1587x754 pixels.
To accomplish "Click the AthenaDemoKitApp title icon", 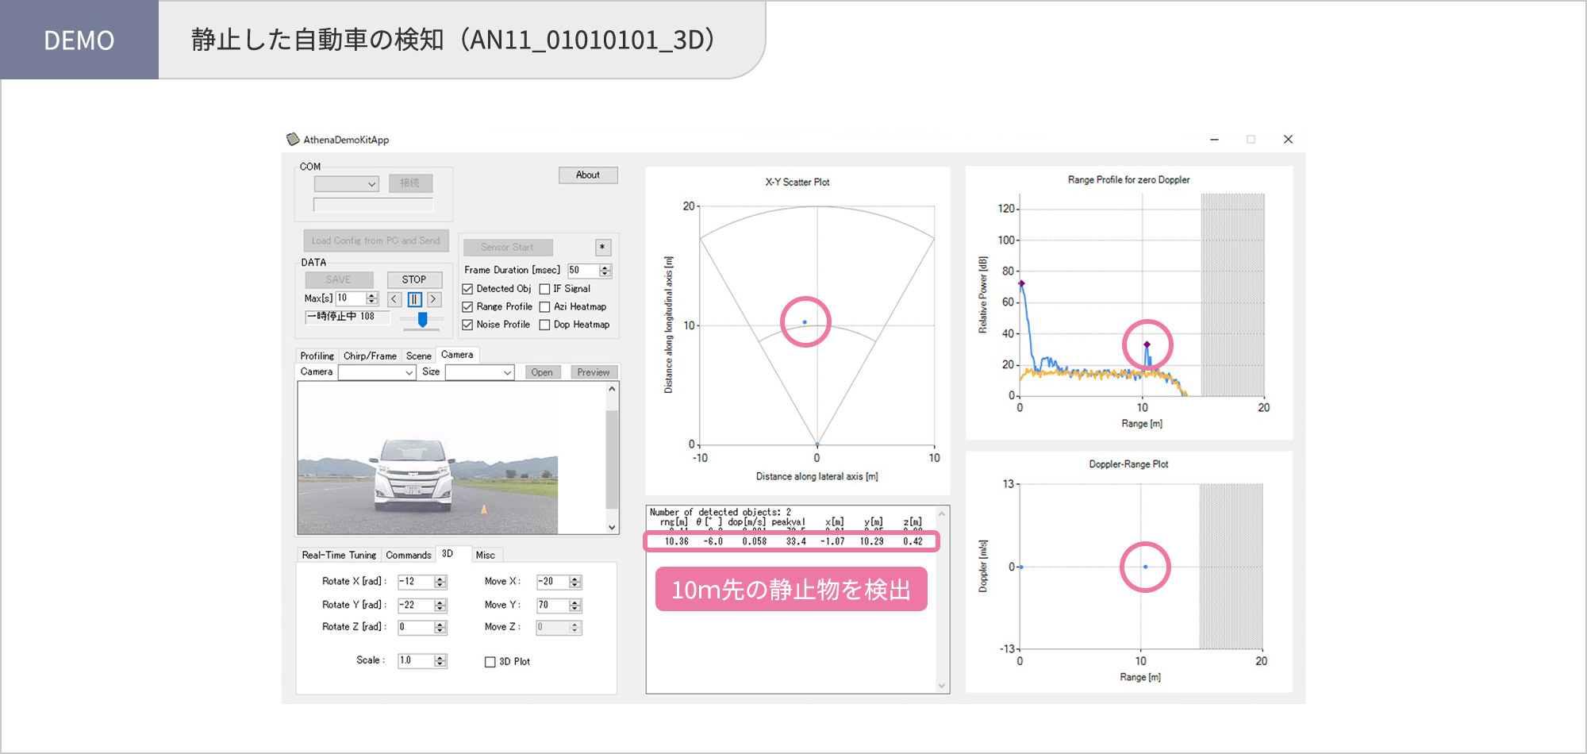I will tap(293, 139).
